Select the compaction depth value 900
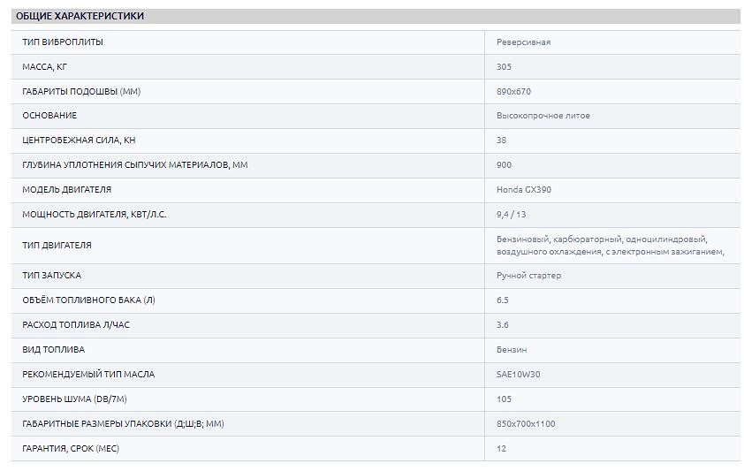Image resolution: width=744 pixels, height=471 pixels. [x=504, y=165]
